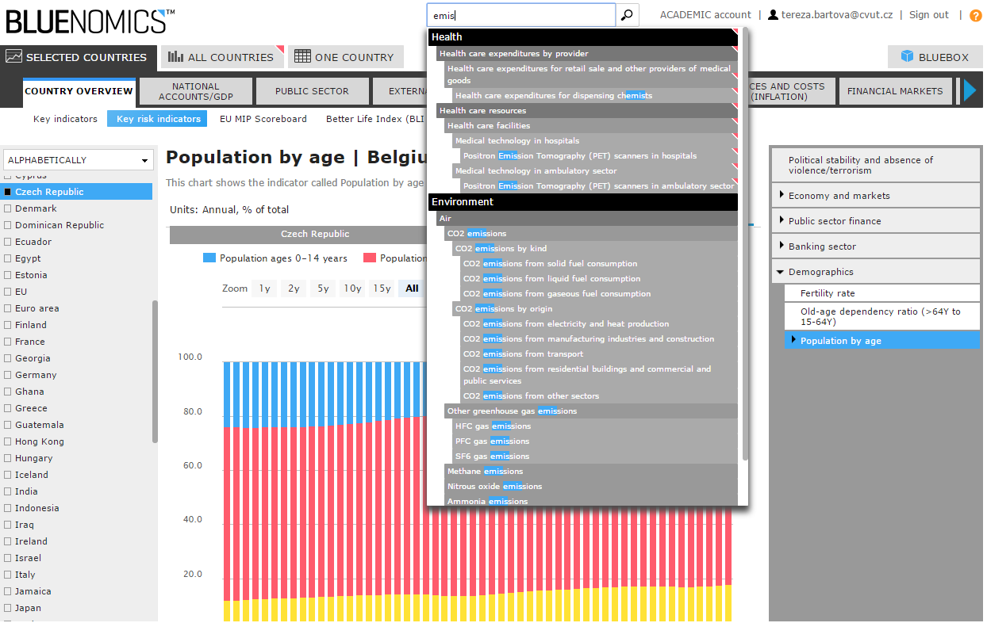Select CO2 emissions by kind result

tap(595, 249)
